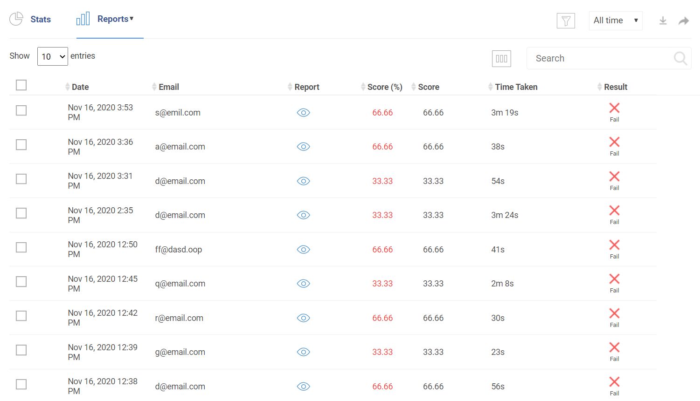Check the row for s@emil.com
The width and height of the screenshot is (700, 401).
[x=21, y=110]
